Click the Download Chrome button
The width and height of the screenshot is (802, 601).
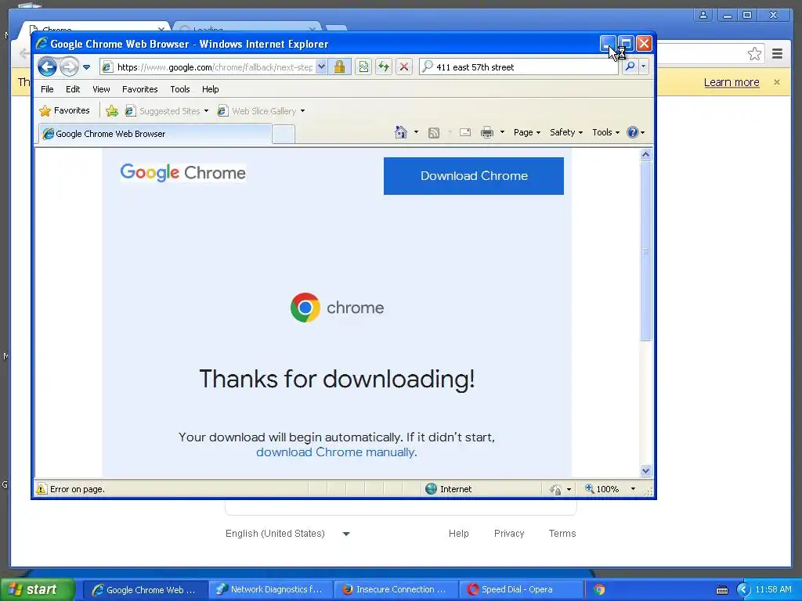click(474, 176)
